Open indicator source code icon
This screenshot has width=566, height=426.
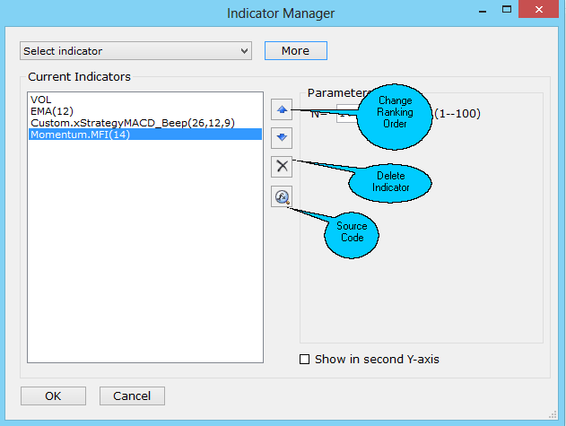[282, 196]
